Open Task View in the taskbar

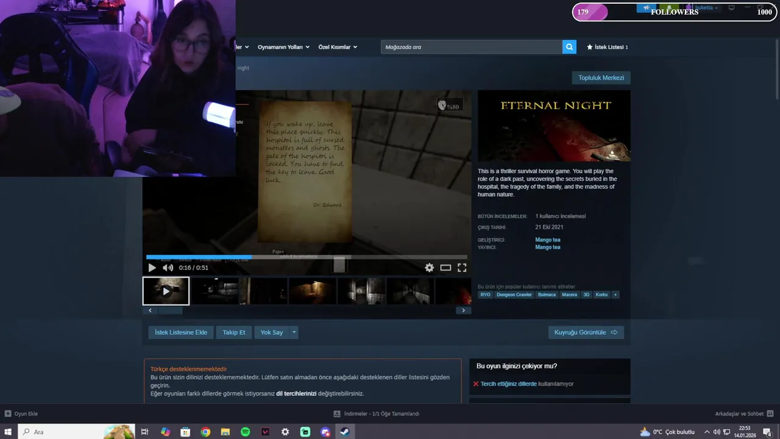tap(145, 432)
